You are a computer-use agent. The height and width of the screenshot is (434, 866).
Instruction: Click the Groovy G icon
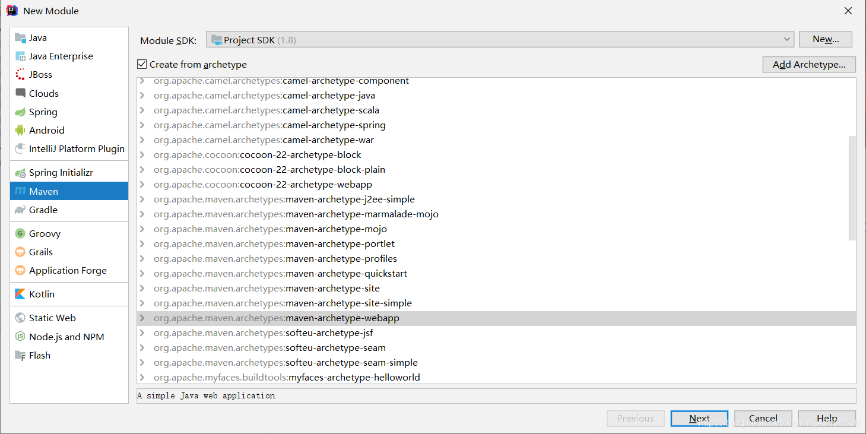pyautogui.click(x=20, y=233)
